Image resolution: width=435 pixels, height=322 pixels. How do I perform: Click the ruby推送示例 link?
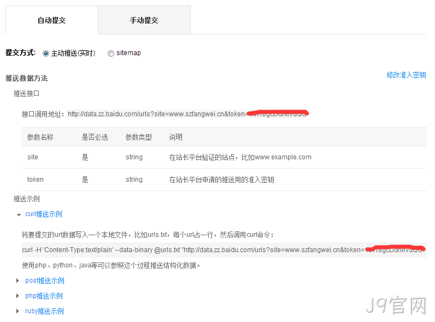[44, 311]
